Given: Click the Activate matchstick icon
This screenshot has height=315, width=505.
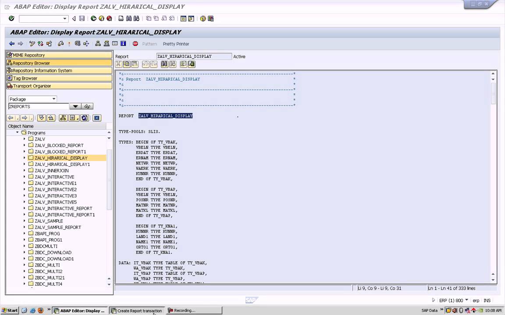Looking at the screenshot, I should pyautogui.click(x=69, y=44).
